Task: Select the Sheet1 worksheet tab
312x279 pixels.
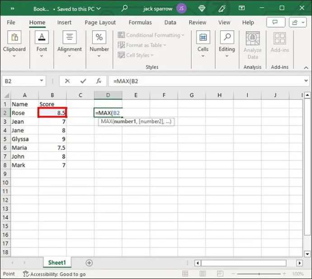Action: point(57,263)
